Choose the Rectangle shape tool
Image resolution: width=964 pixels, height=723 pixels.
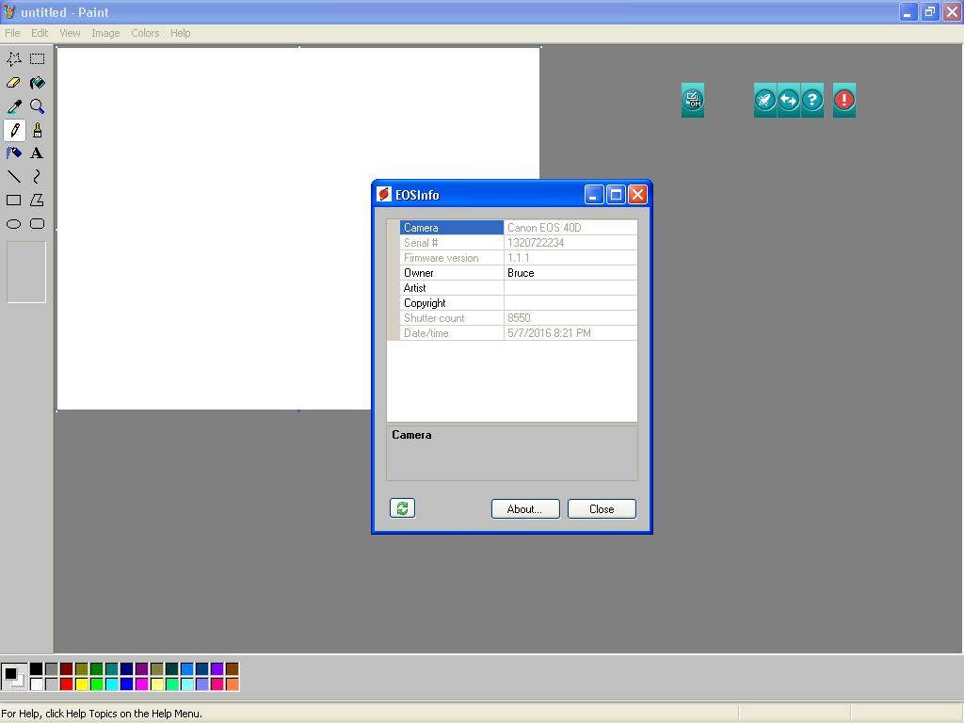point(13,200)
